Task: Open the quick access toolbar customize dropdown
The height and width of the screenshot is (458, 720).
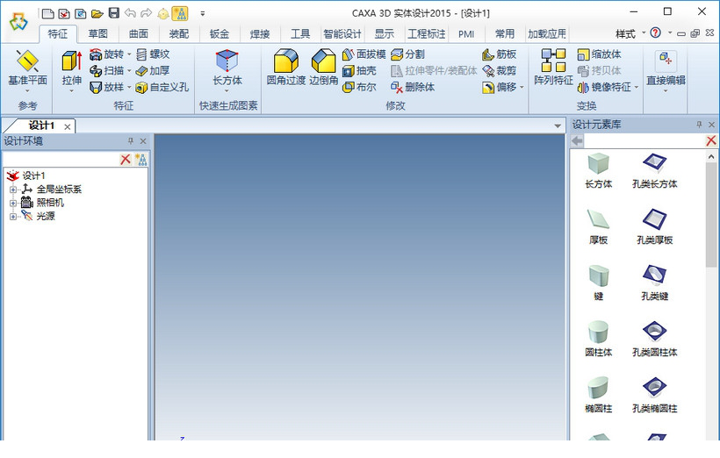Action: 203,14
